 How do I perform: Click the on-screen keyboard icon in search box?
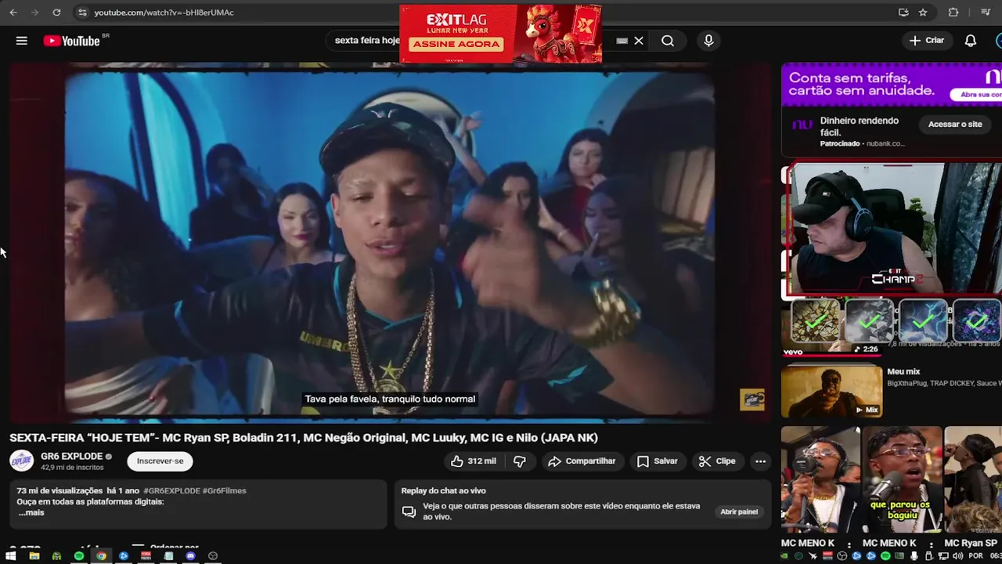pyautogui.click(x=622, y=41)
